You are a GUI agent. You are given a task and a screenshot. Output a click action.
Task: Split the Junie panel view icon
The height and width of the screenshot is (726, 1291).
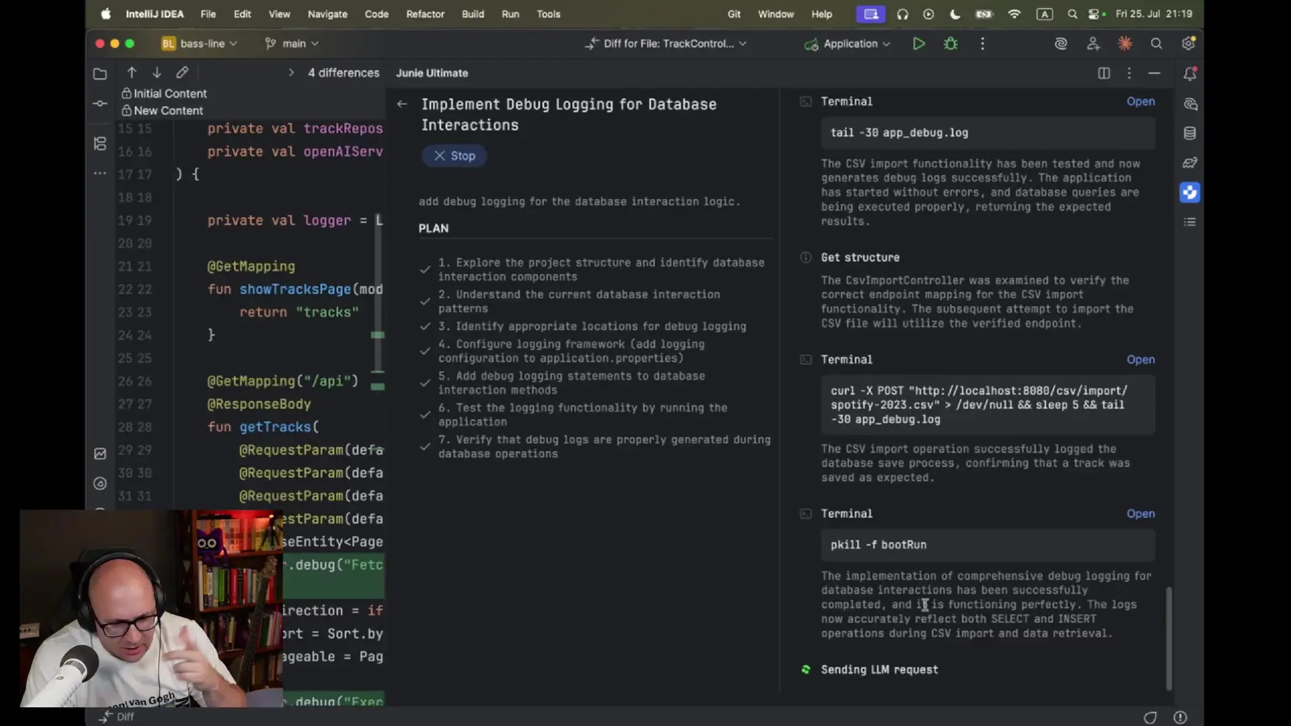click(1104, 73)
